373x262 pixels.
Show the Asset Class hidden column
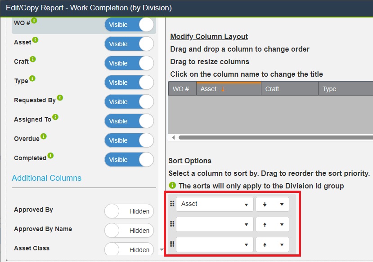(129, 249)
